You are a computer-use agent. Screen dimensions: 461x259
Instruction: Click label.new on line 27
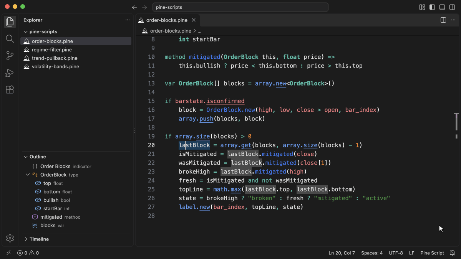point(194,207)
